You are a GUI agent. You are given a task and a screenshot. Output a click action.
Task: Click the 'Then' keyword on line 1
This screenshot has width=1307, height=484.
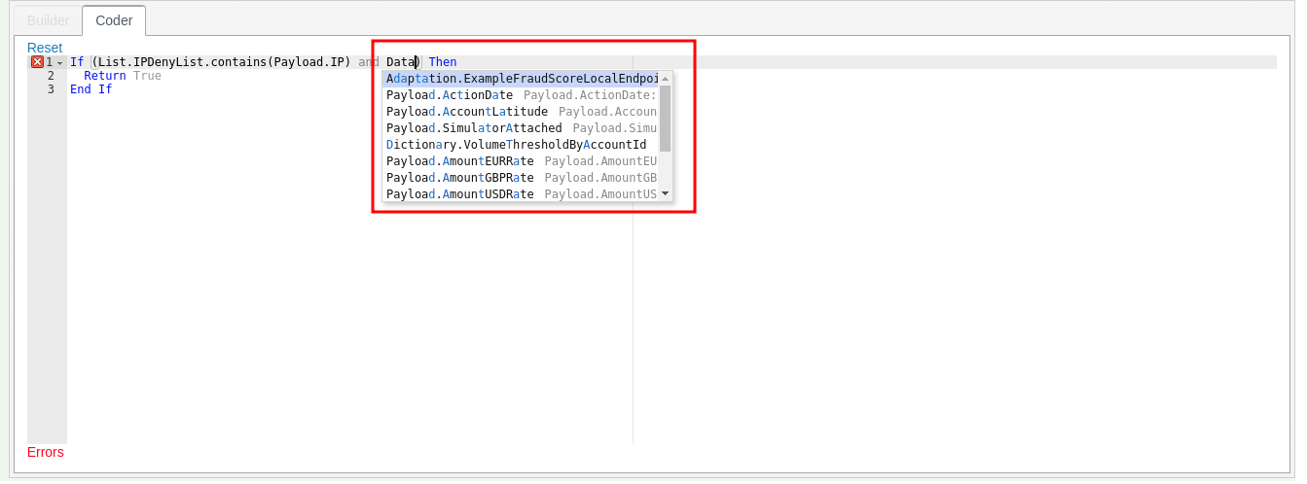(x=443, y=62)
